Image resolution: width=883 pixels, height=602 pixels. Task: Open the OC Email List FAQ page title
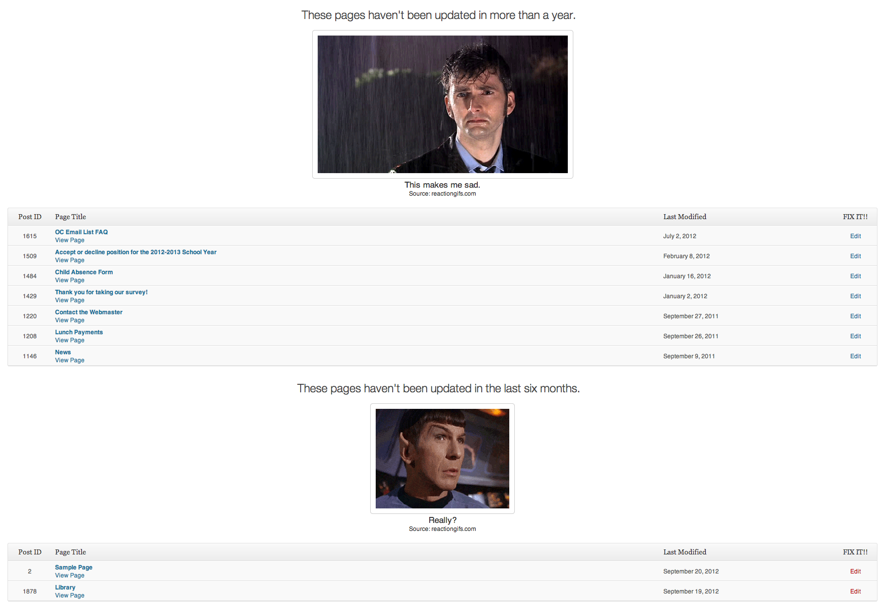pyautogui.click(x=81, y=232)
